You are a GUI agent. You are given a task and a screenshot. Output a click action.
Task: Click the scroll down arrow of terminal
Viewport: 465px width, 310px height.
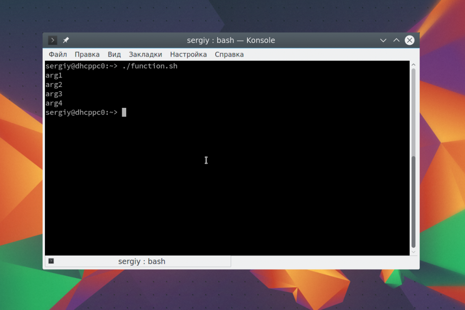413,252
